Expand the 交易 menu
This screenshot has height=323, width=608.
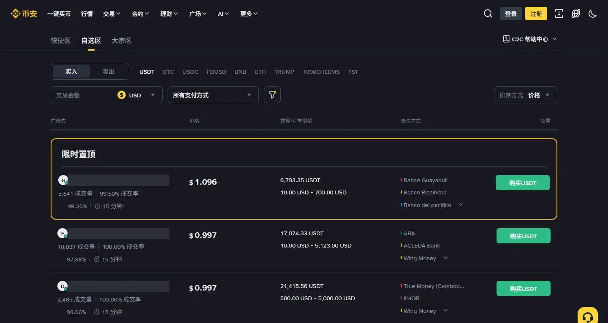click(111, 14)
